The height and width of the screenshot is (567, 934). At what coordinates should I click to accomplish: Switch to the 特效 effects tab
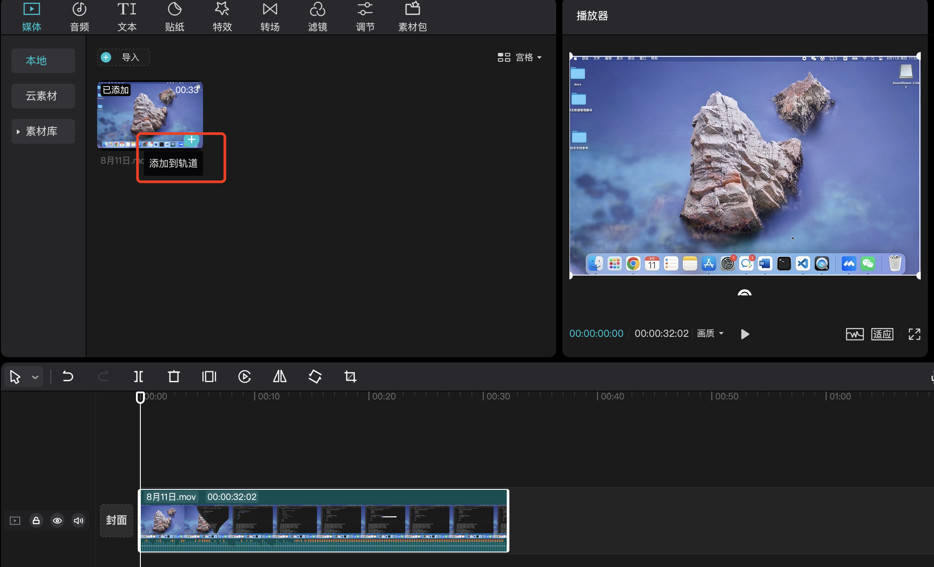(x=222, y=17)
